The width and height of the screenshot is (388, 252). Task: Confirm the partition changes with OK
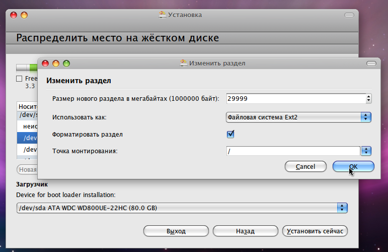tap(353, 166)
